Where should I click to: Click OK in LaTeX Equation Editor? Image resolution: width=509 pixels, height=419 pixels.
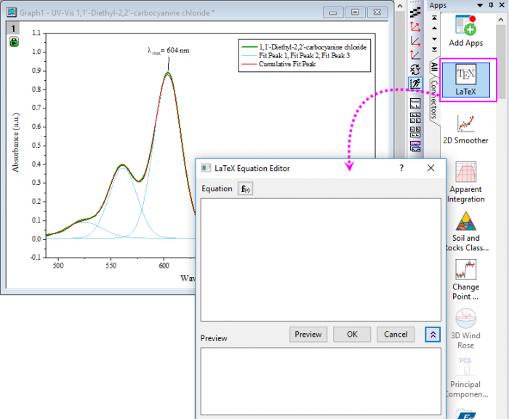point(352,335)
